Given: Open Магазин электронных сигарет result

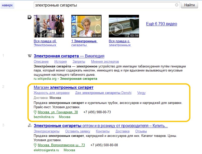Looking at the screenshot, I should [63, 88].
